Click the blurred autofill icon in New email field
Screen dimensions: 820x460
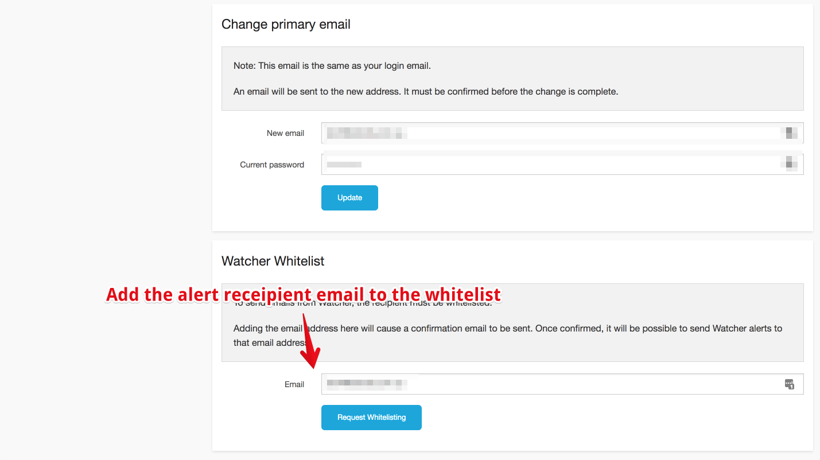pos(790,133)
